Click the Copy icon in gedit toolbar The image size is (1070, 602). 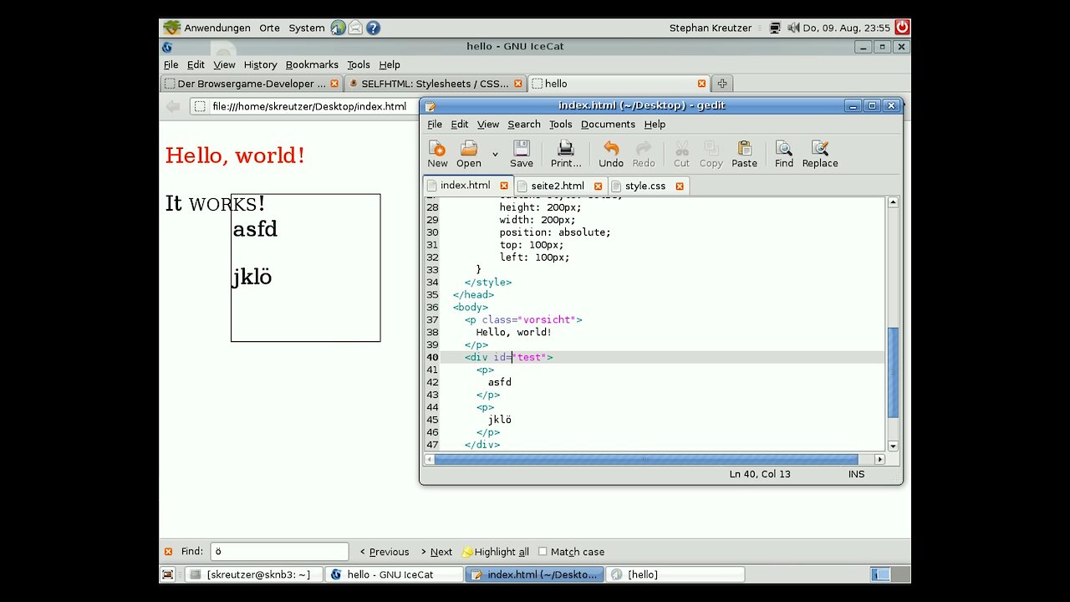(711, 154)
